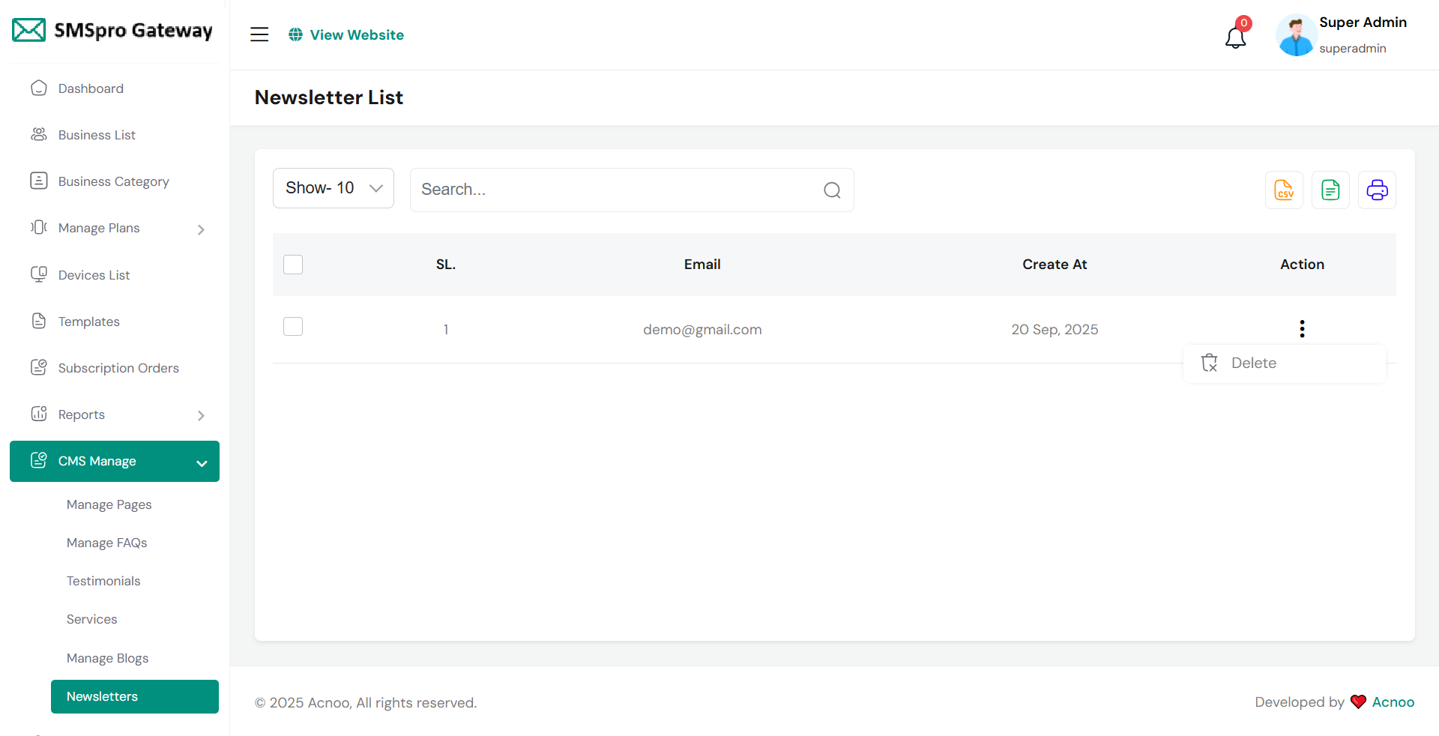The image size is (1439, 736).
Task: Open the notifications bell
Action: [1235, 36]
